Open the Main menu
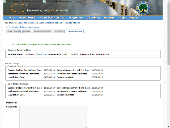This screenshot has width=170, height=128. click(12, 18)
